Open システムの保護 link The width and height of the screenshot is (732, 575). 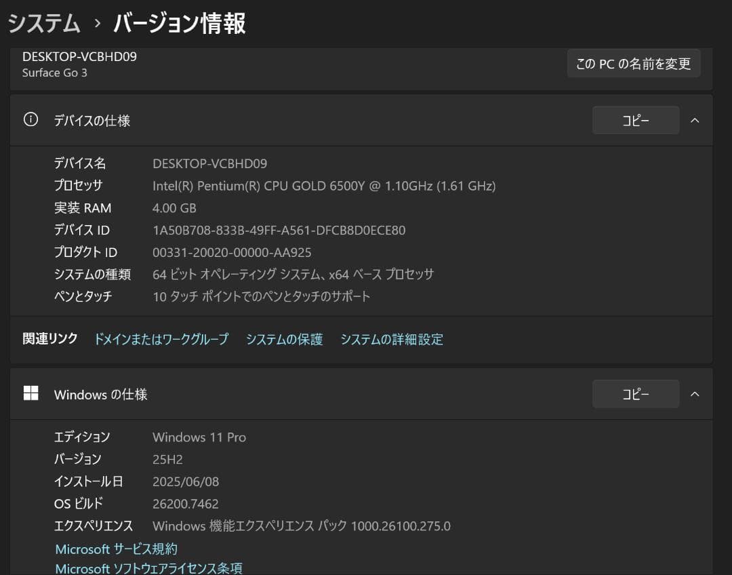point(284,338)
